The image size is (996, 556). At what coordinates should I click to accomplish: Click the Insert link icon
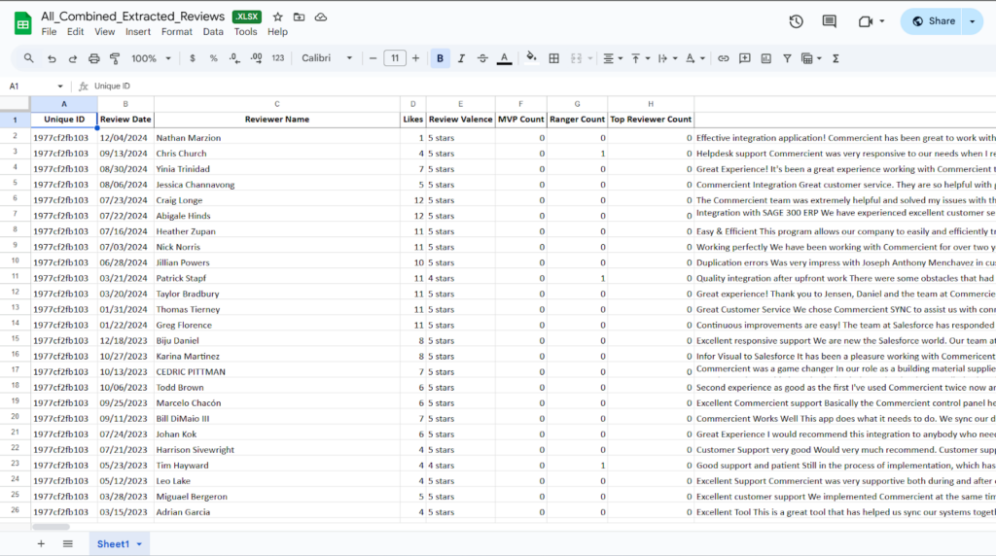click(x=723, y=58)
